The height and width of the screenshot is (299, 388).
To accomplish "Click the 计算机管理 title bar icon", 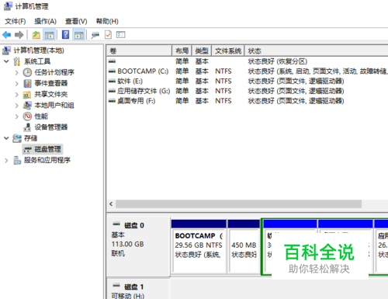I will click(x=8, y=6).
